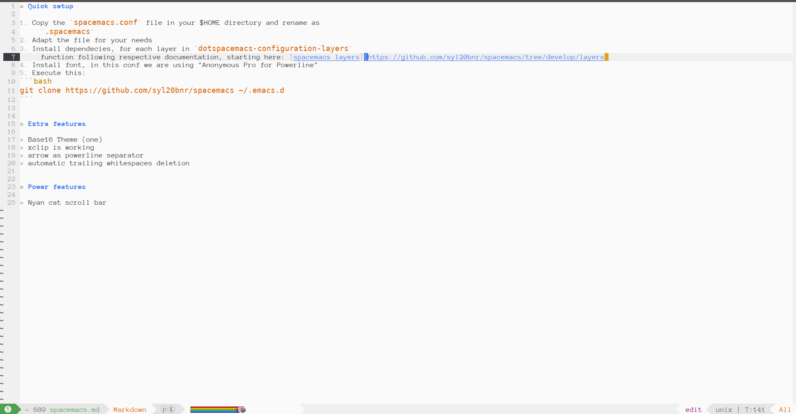This screenshot has height=414, width=796.
Task: Click 'arrow as powerline separator' list item
Action: (x=86, y=155)
